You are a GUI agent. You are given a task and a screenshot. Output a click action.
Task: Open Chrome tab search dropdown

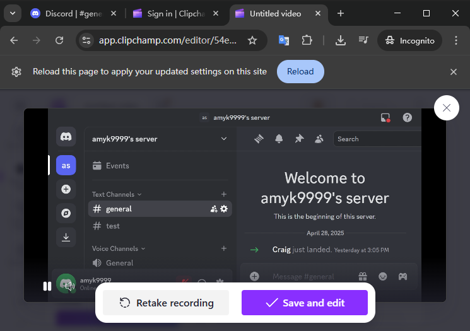pyautogui.click(x=13, y=13)
